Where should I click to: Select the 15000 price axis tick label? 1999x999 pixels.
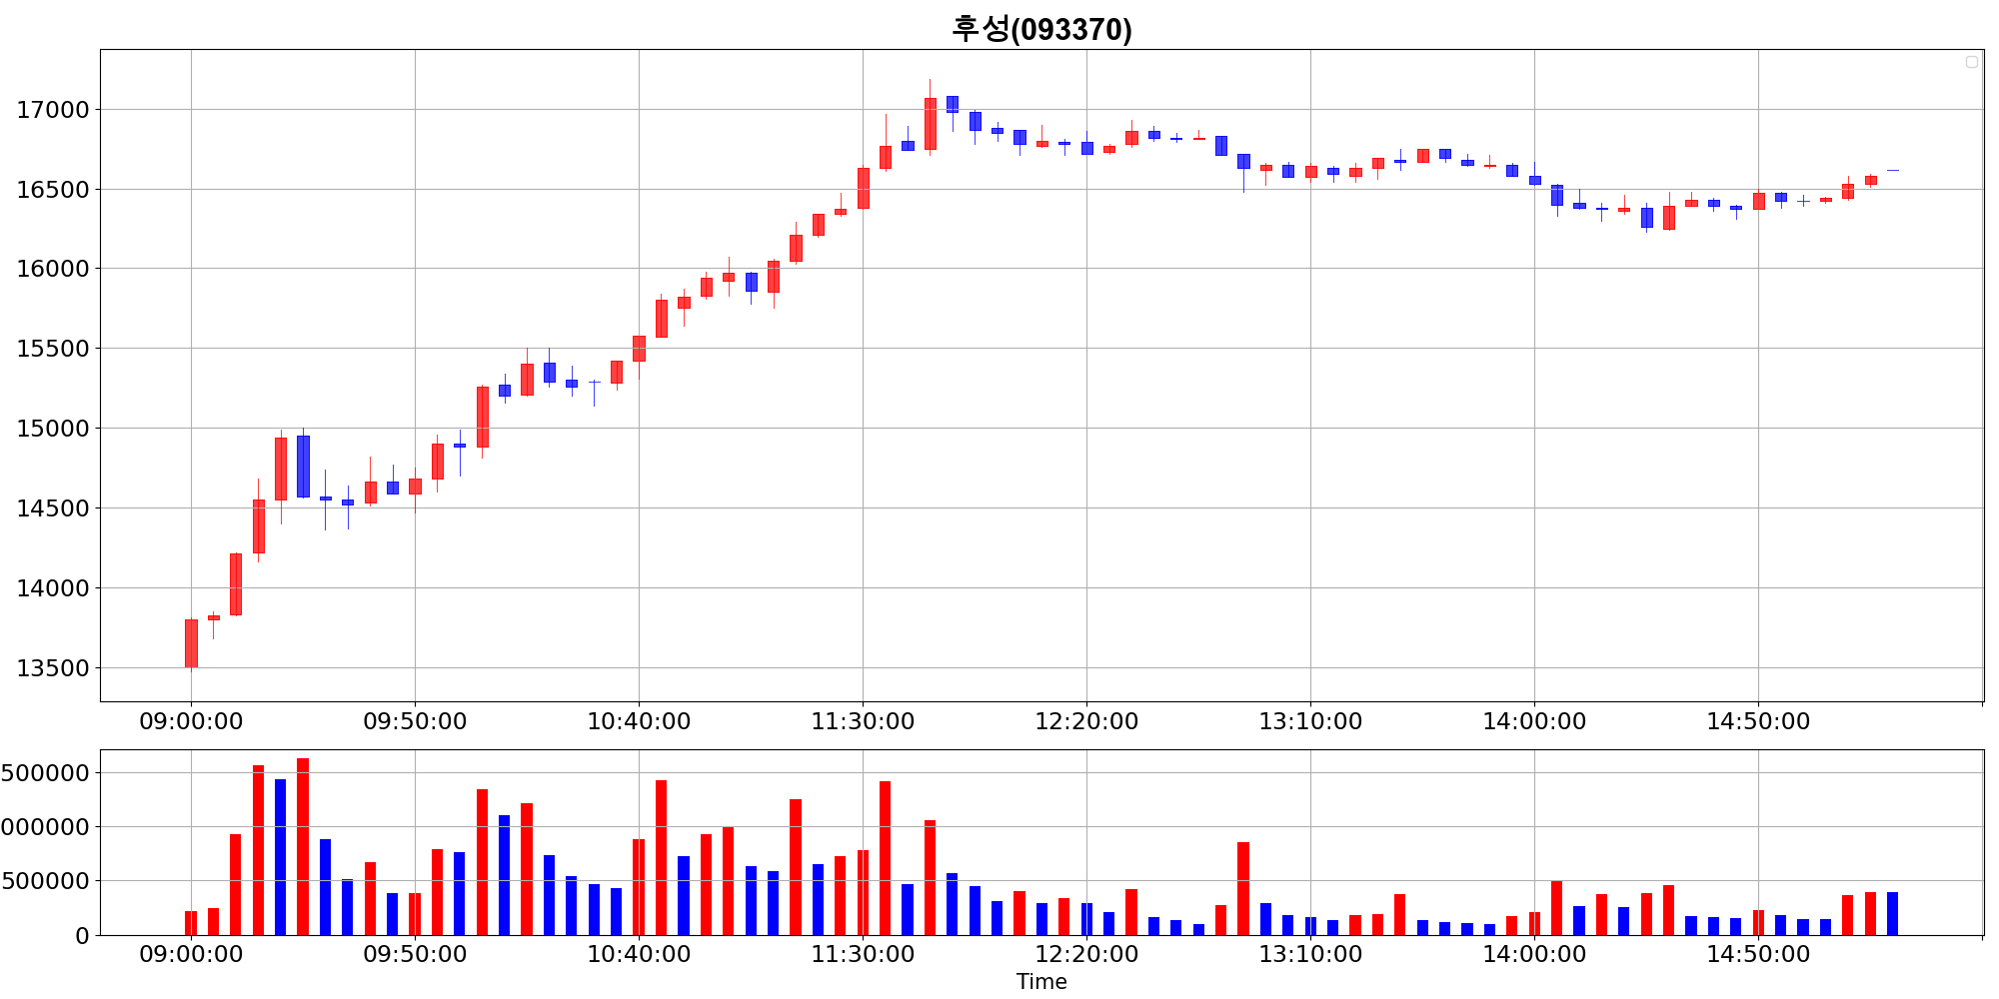point(53,429)
